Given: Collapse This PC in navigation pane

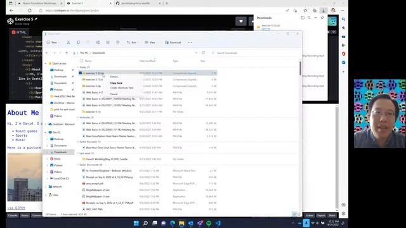Looking at the screenshot, I should pyautogui.click(x=46, y=132).
